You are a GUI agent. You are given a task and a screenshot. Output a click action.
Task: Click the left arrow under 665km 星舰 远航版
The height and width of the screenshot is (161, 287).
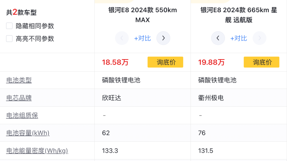pyautogui.click(x=218, y=38)
